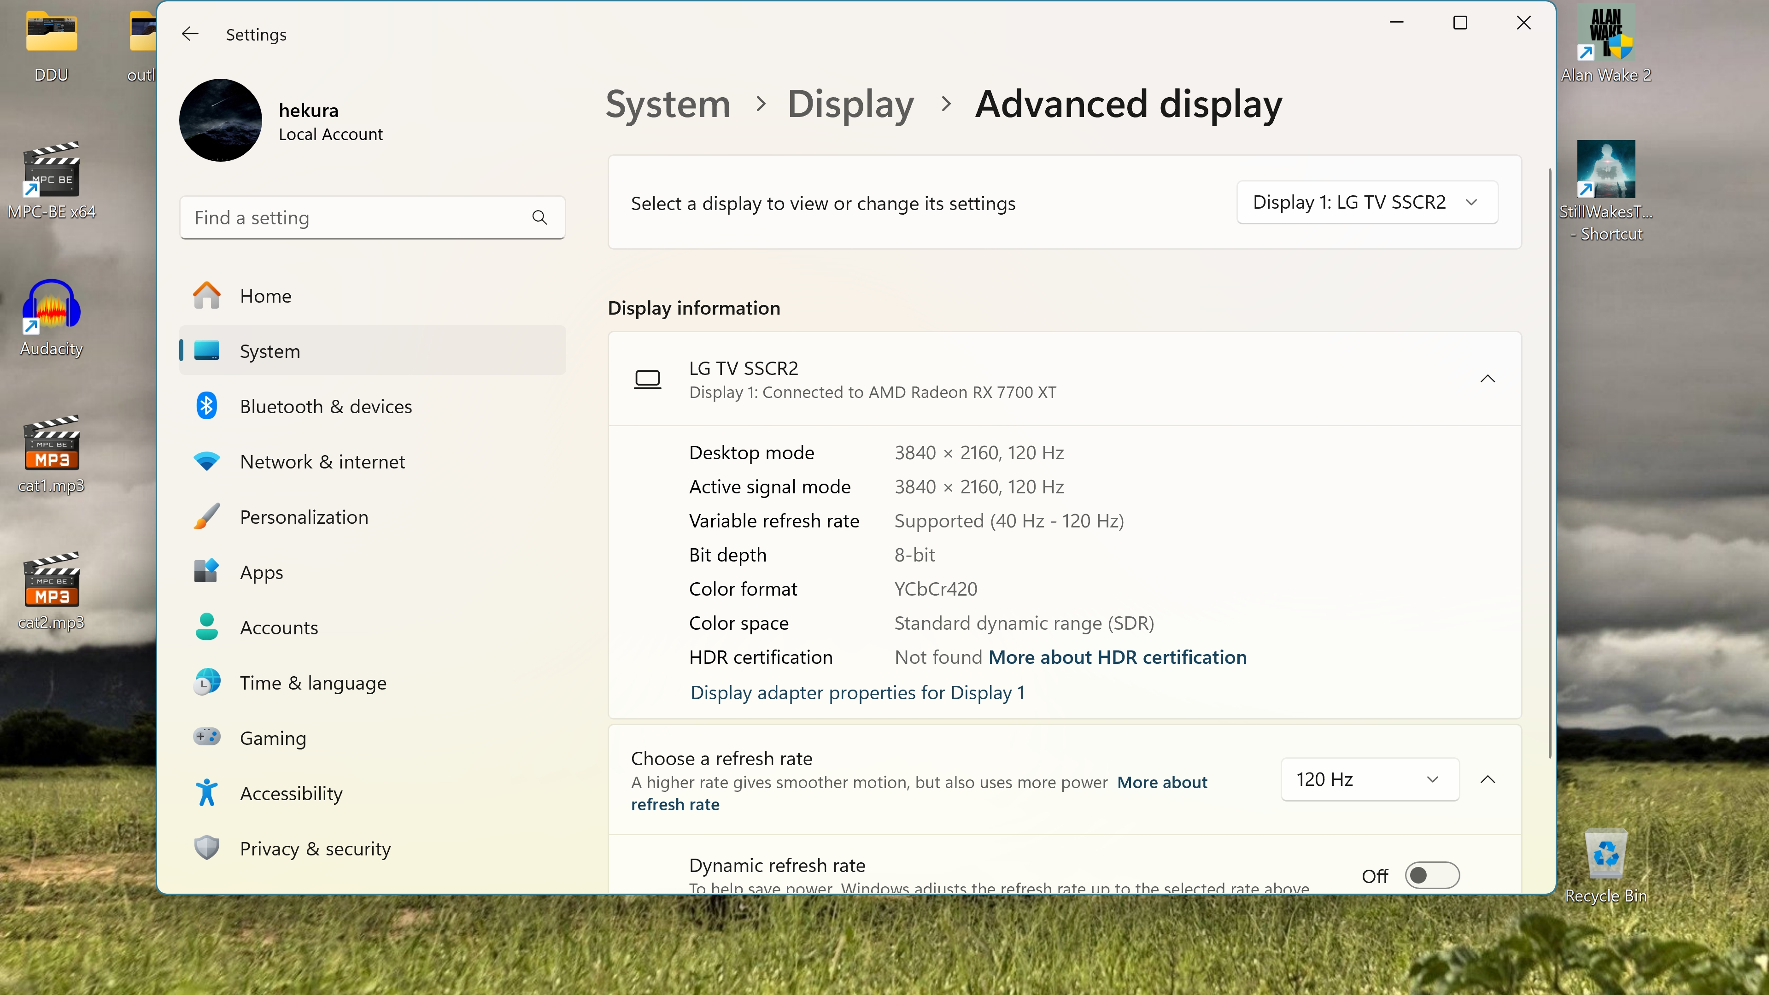Click the back arrow in Settings
The height and width of the screenshot is (995, 1769).
point(190,35)
